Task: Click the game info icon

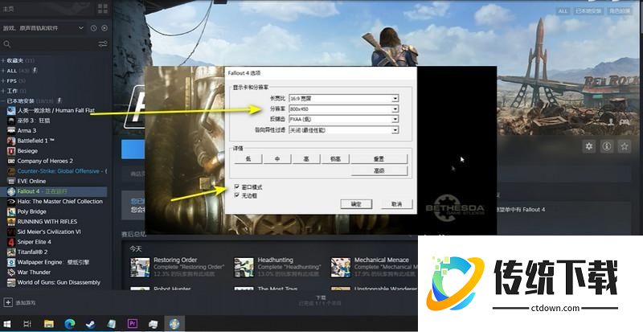Action: pos(607,146)
